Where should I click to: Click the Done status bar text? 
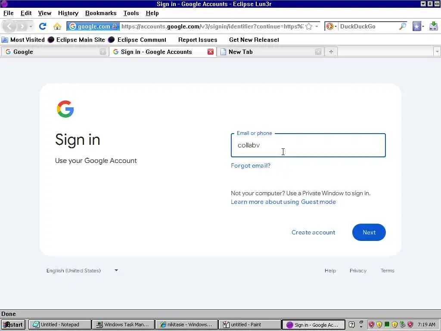click(x=9, y=314)
